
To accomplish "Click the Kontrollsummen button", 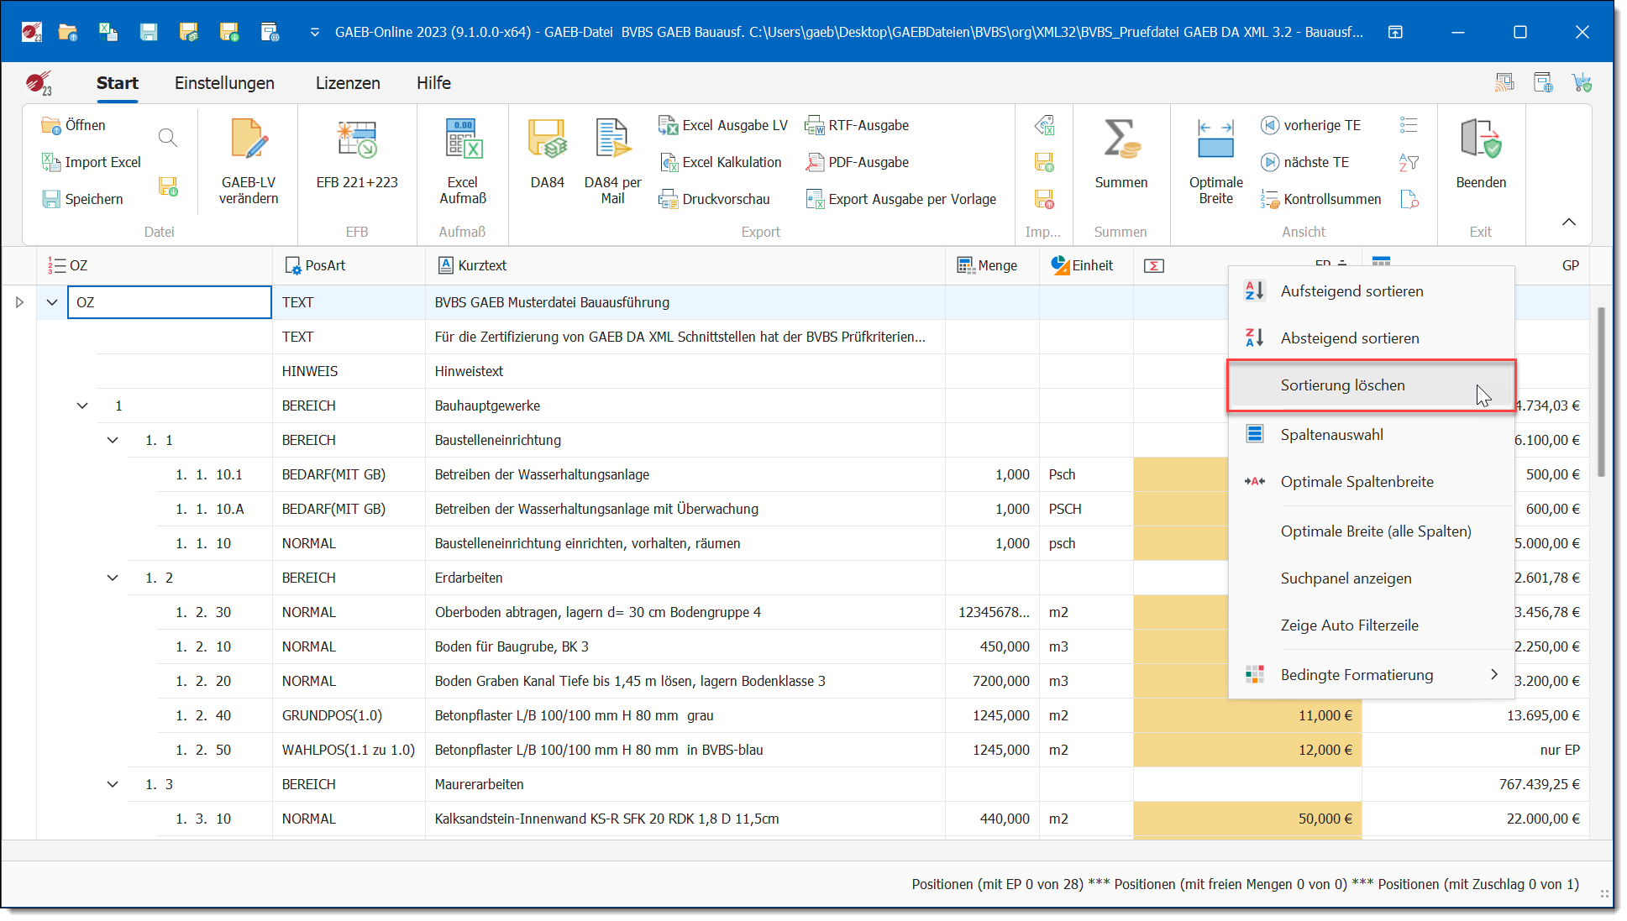I will point(1321,199).
